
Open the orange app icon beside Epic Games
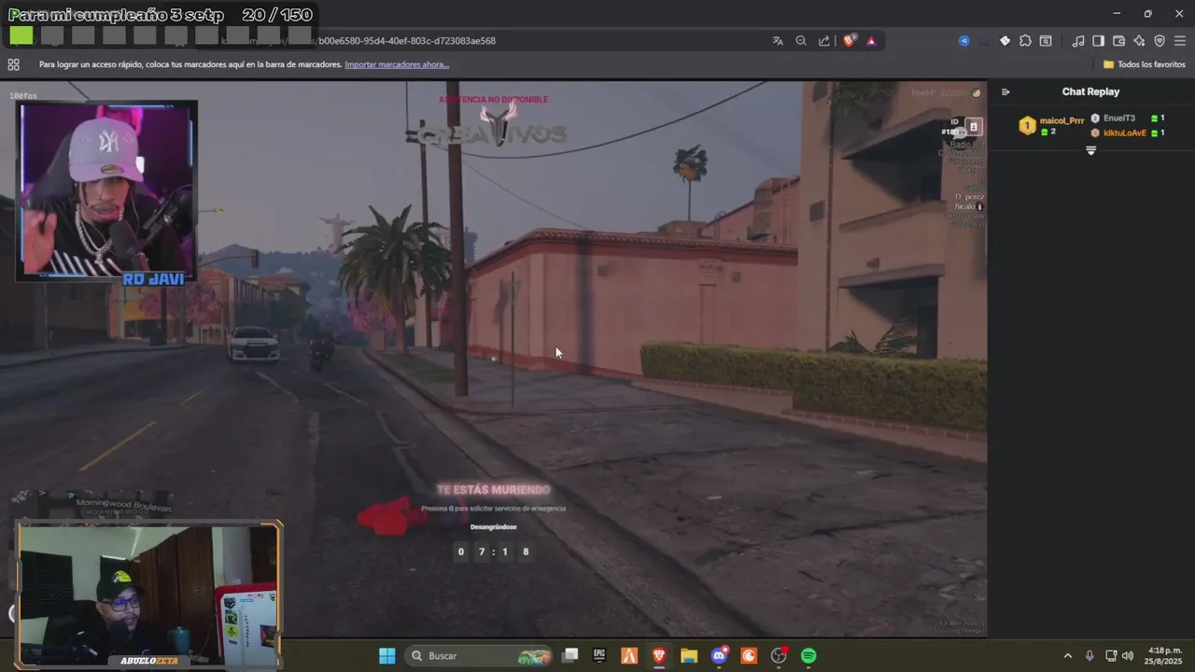click(629, 656)
